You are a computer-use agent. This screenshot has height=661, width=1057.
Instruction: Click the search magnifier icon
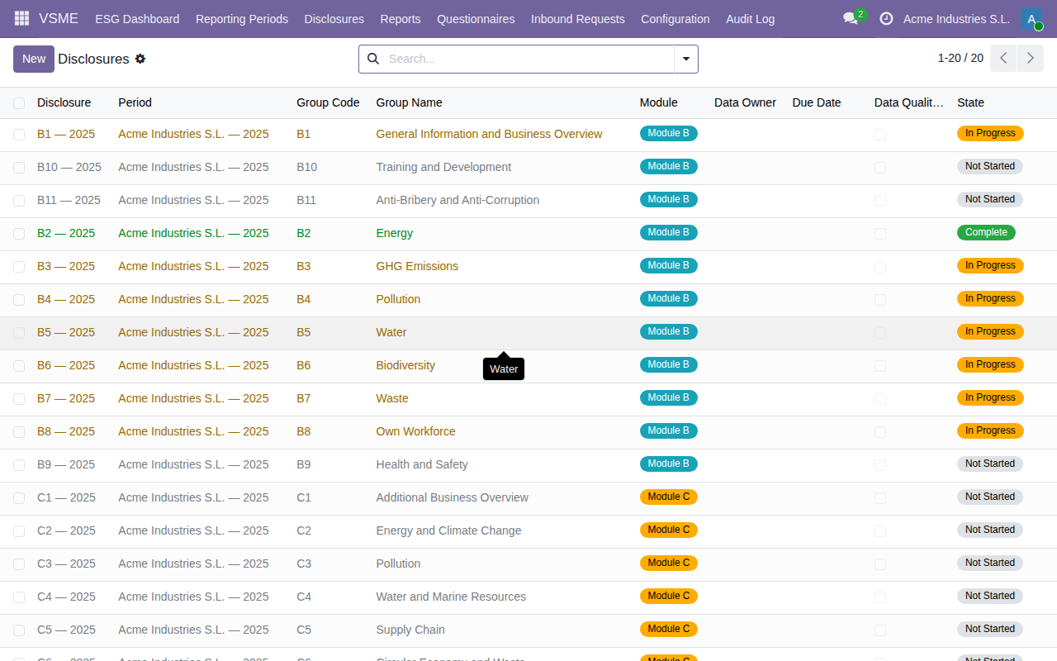[x=373, y=59]
